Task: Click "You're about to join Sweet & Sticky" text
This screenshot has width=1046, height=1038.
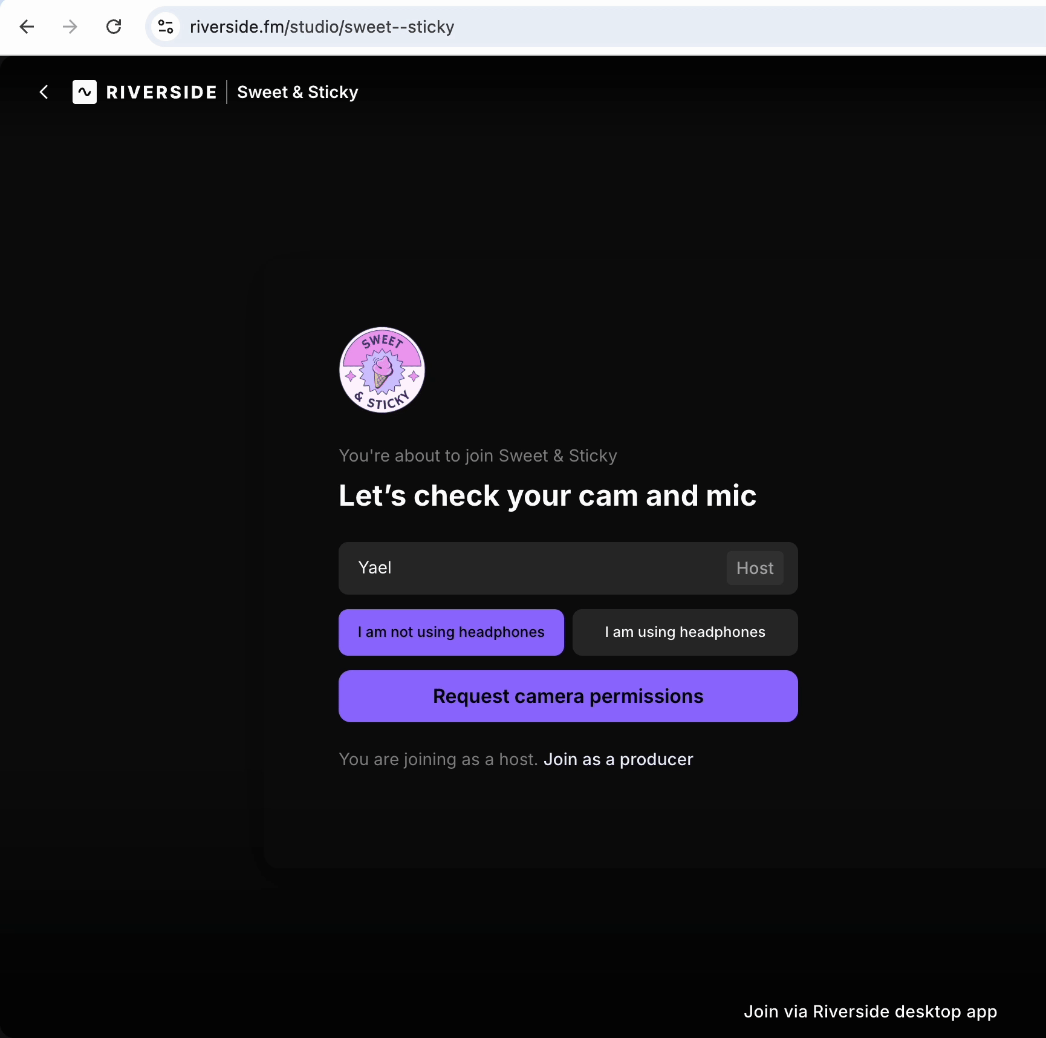Action: (x=478, y=455)
